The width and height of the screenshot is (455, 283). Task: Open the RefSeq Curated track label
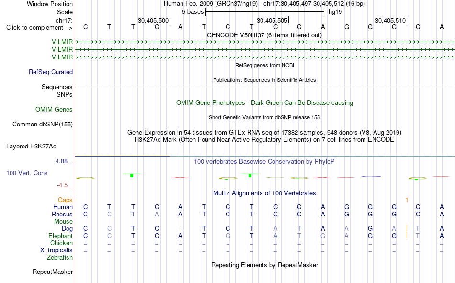pos(51,72)
